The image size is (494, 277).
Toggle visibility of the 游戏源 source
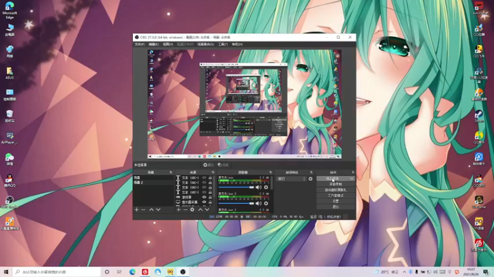[204, 197]
